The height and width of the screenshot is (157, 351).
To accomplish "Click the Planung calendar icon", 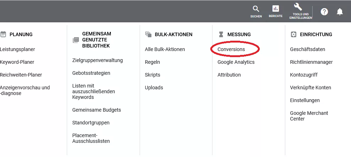I will [3, 34].
